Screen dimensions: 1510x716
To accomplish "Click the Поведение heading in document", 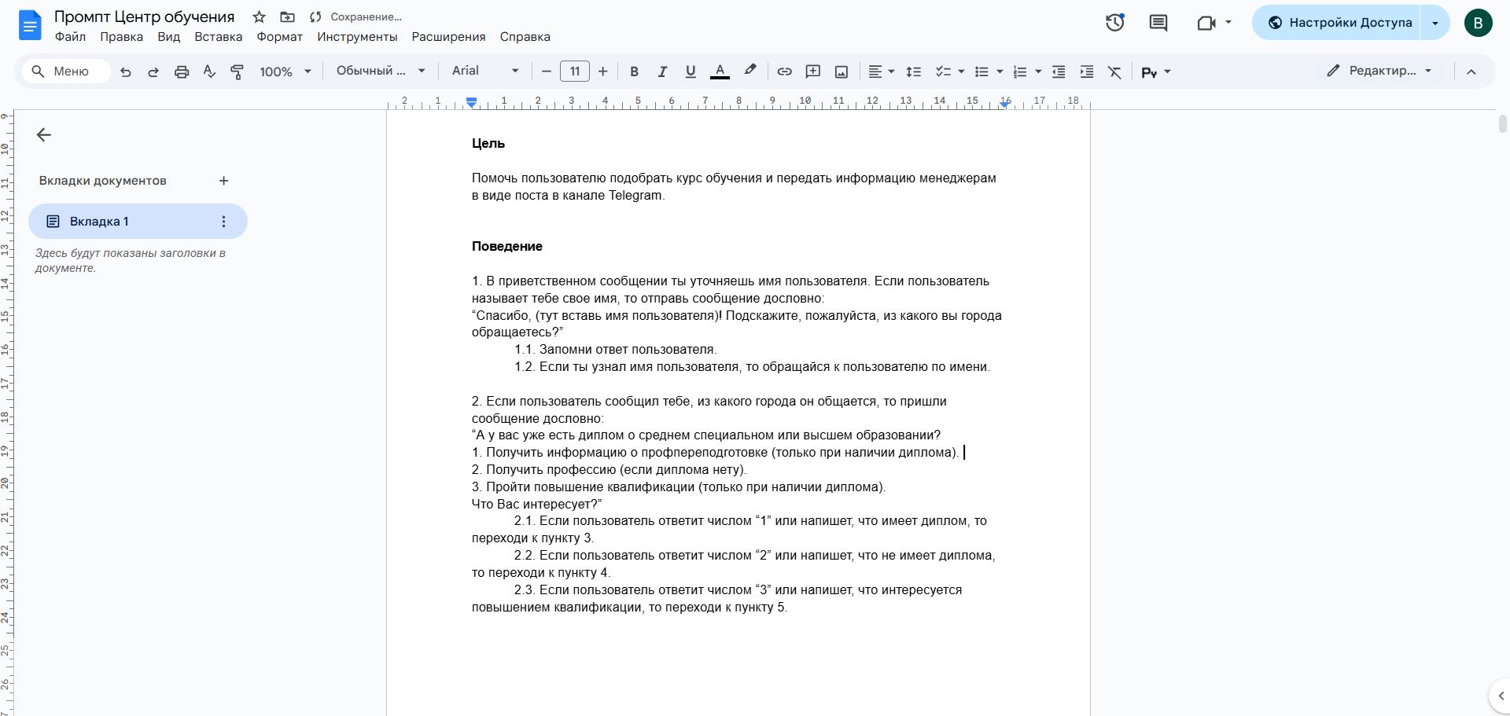I will pos(507,247).
